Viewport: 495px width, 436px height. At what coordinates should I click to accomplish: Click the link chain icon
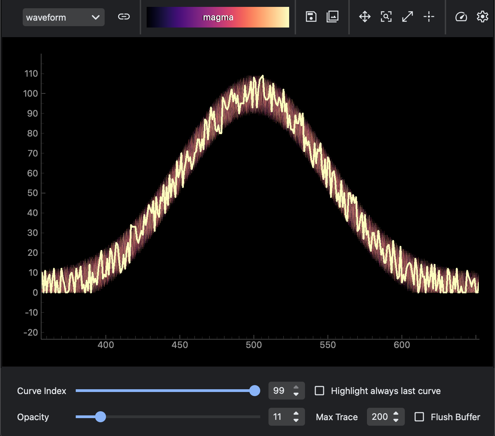point(124,17)
